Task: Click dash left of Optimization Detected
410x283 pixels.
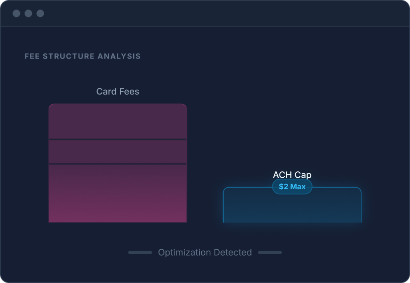Action: point(140,253)
